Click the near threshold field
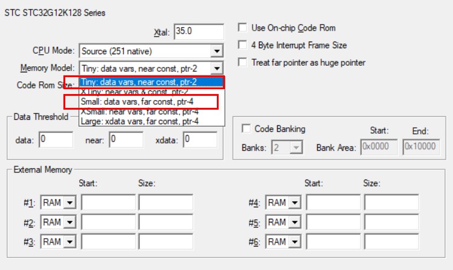 pyautogui.click(x=126, y=140)
